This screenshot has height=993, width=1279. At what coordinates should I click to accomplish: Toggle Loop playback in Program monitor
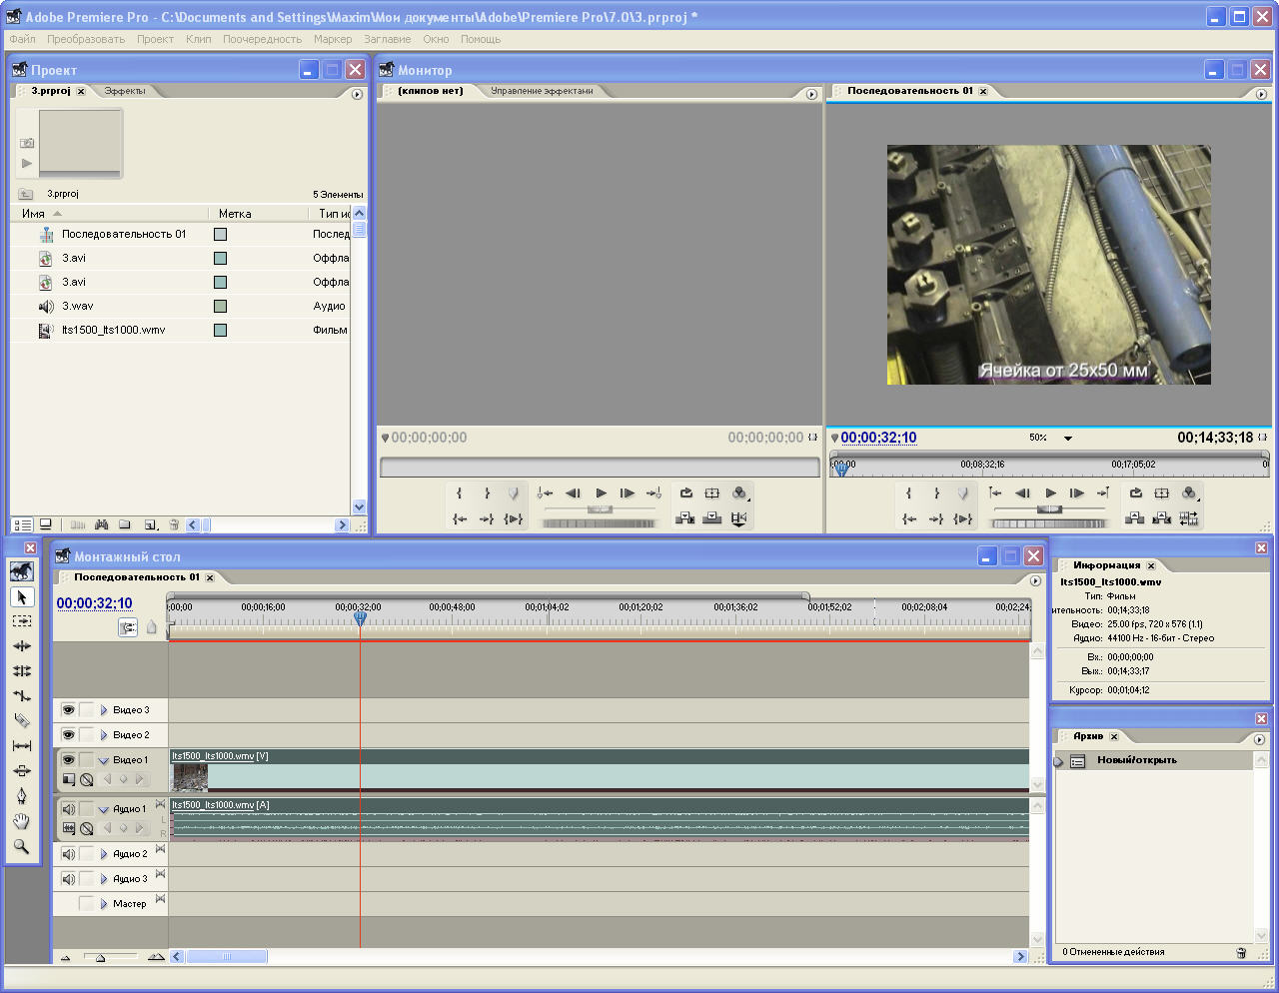1136,493
